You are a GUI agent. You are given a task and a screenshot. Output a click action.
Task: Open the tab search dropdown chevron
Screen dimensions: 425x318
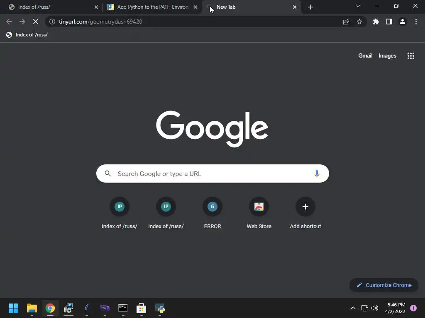tap(358, 6)
